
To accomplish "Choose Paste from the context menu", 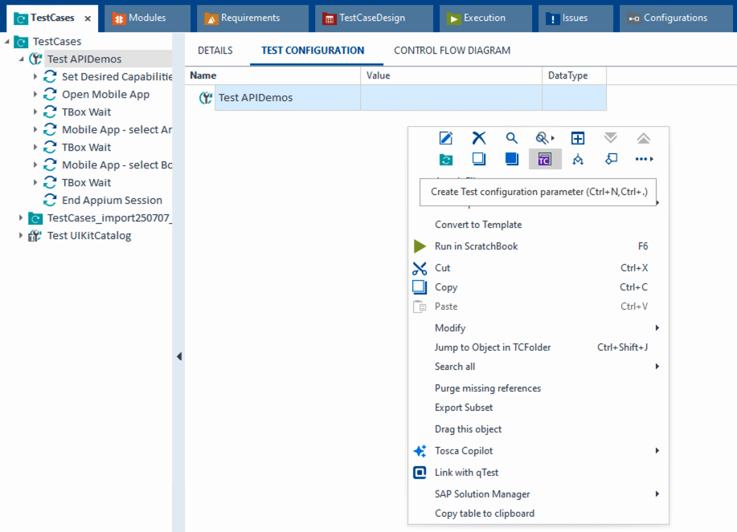I will click(x=538, y=307).
